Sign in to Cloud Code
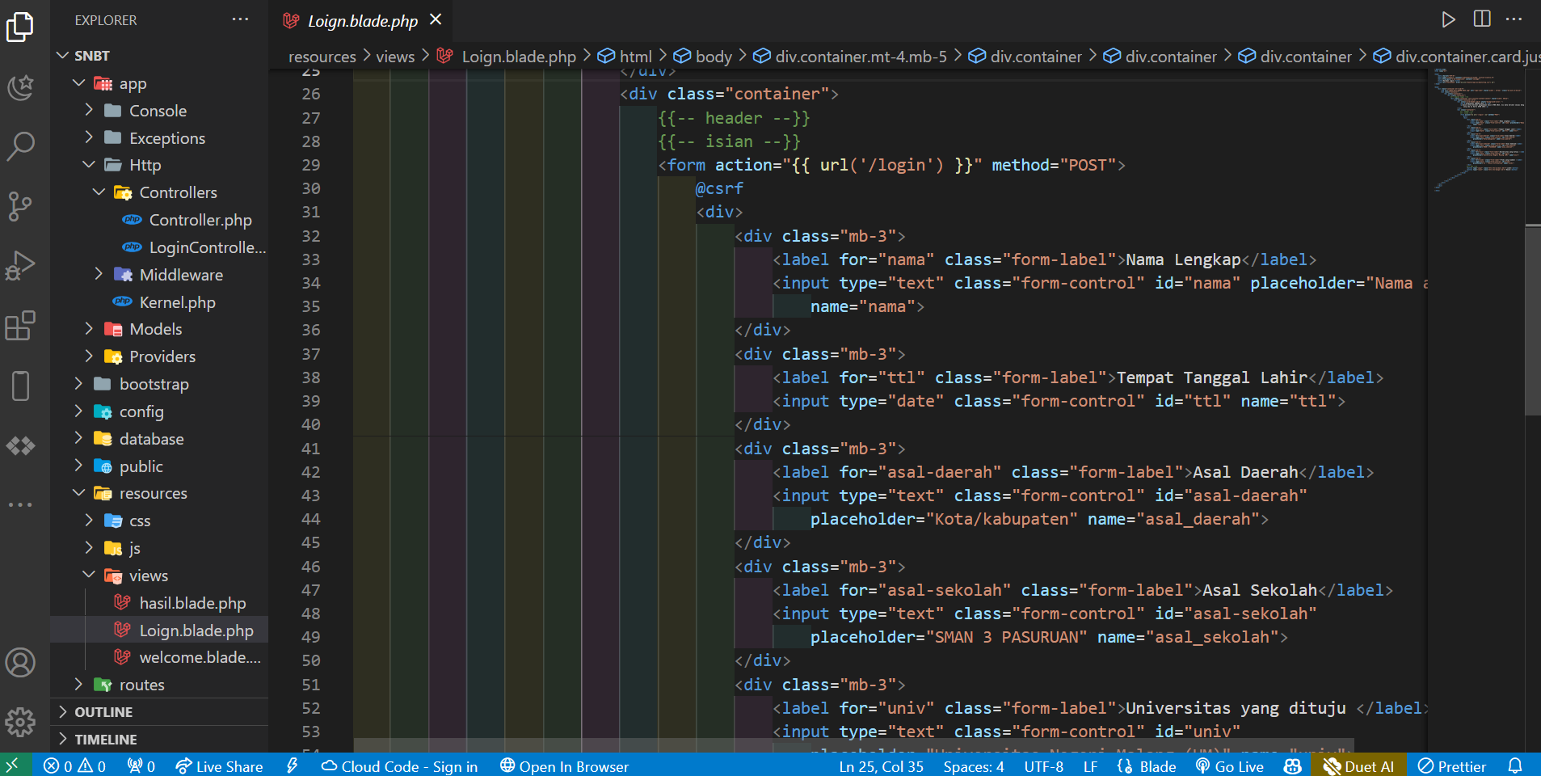1541x776 pixels. click(x=399, y=766)
